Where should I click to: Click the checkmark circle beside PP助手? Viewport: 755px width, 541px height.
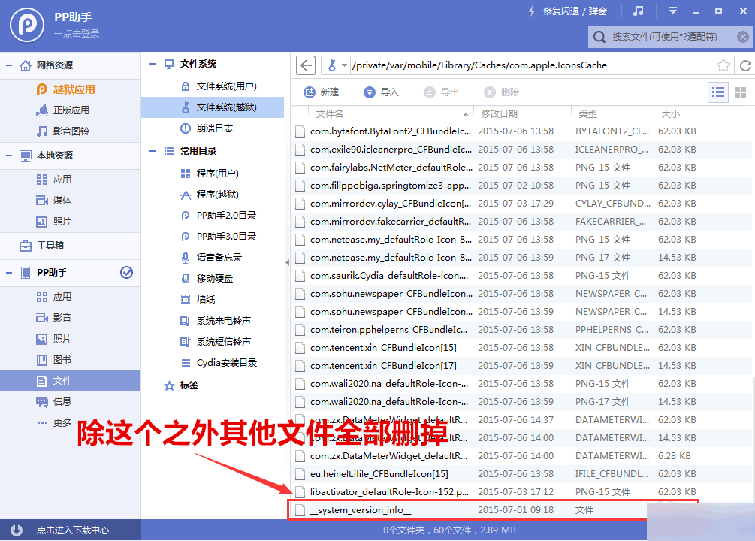tap(127, 273)
